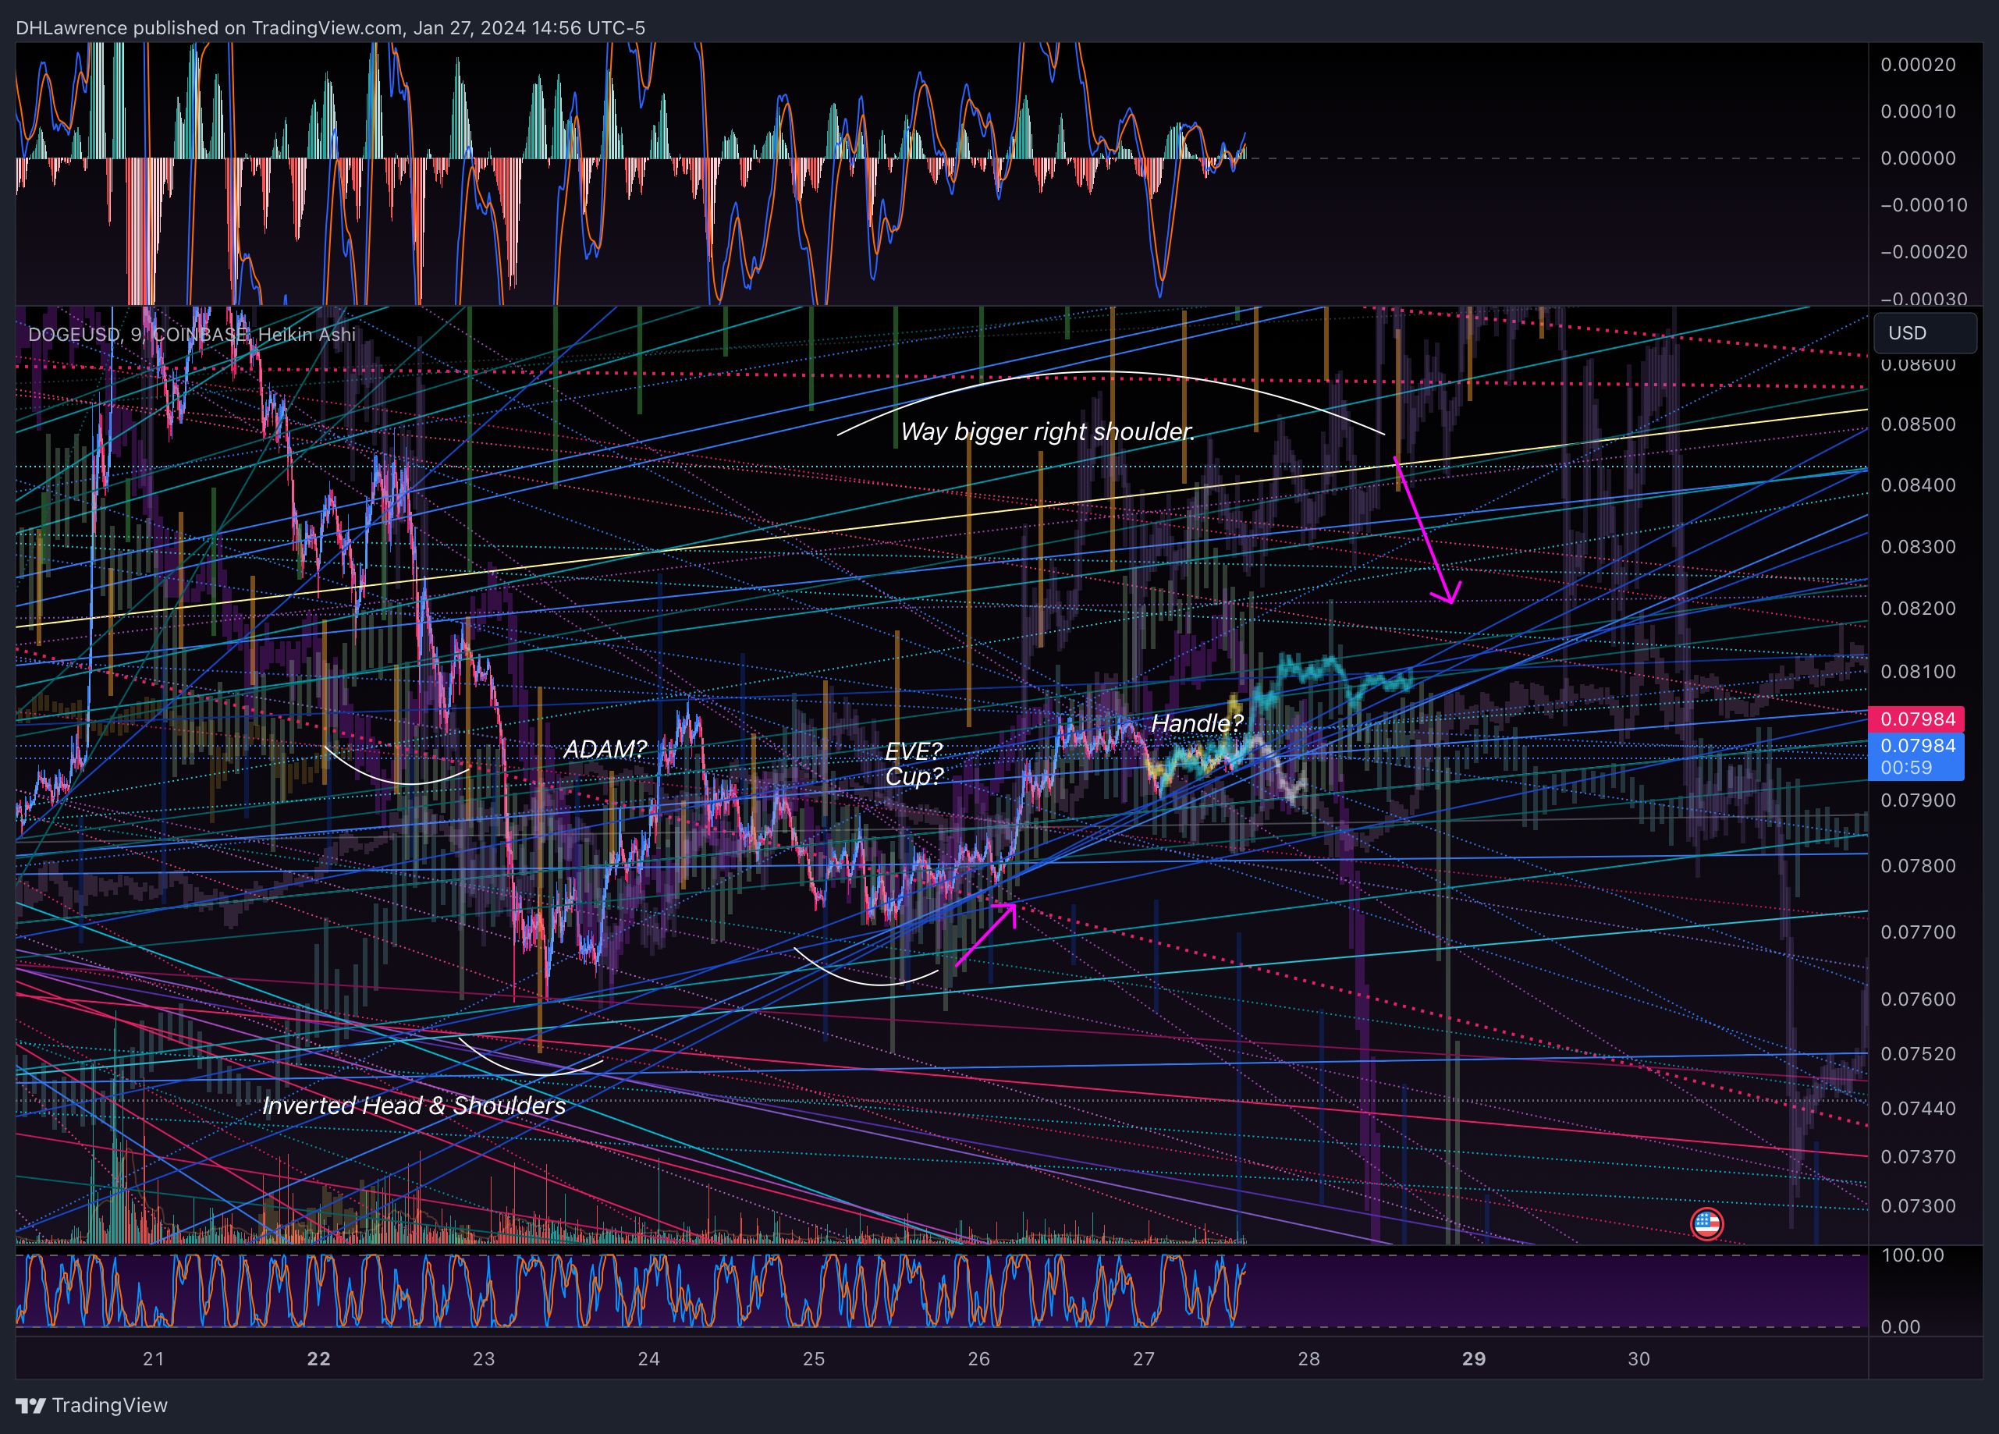
Task: Click the 100.00 stochastic scale label
Action: (x=1912, y=1255)
